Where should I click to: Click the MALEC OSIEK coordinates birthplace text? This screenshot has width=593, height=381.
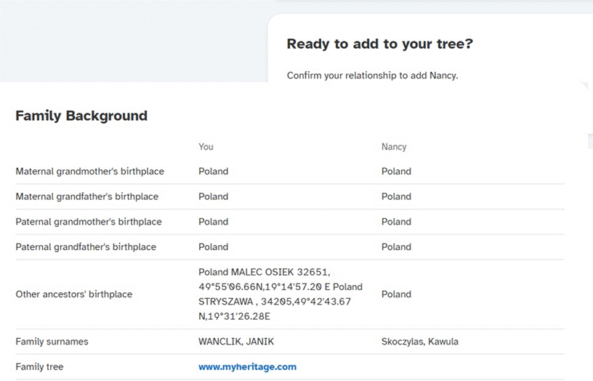281,294
